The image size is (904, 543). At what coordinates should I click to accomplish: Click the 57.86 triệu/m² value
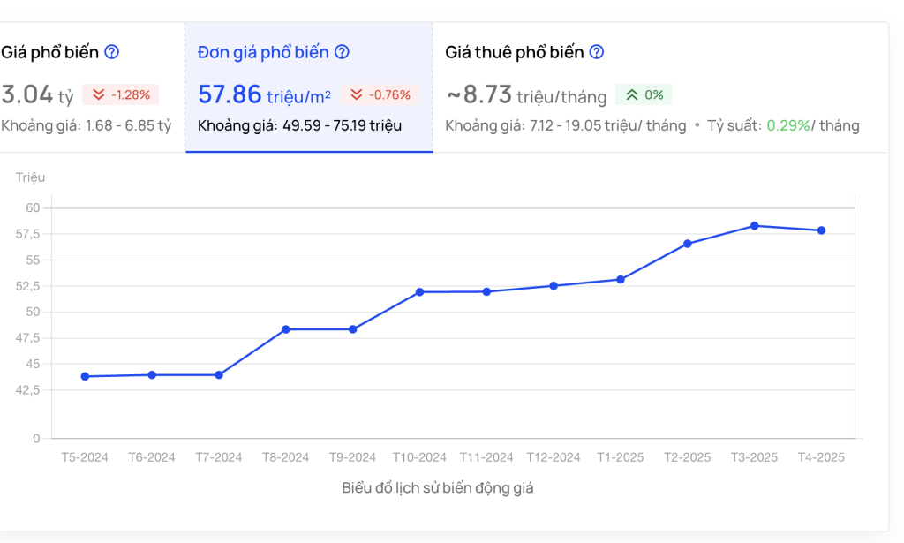click(x=264, y=94)
